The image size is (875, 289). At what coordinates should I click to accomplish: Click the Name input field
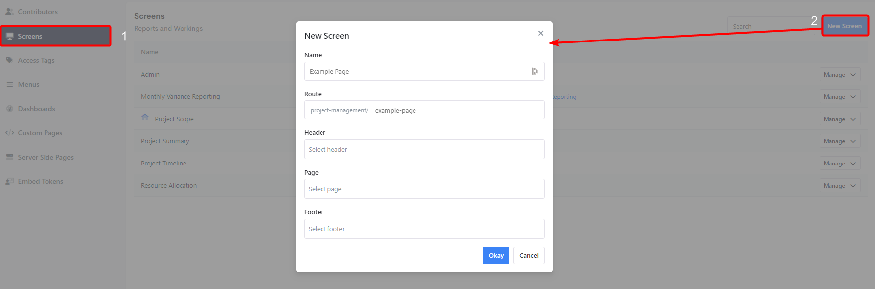[x=418, y=71]
